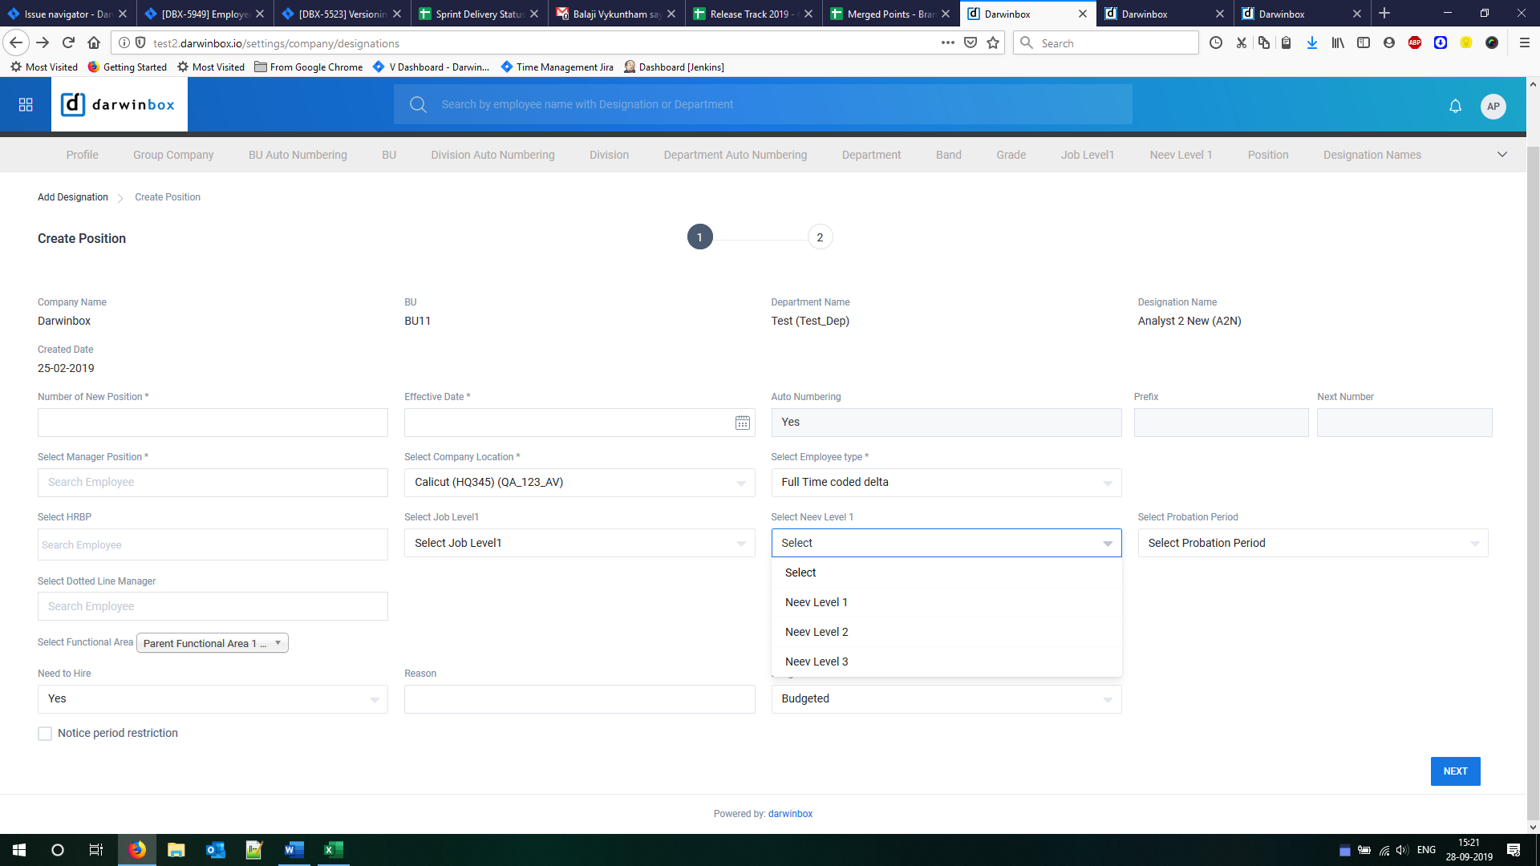Go to step 2 of wizard
This screenshot has width=1540, height=866.
[819, 237]
